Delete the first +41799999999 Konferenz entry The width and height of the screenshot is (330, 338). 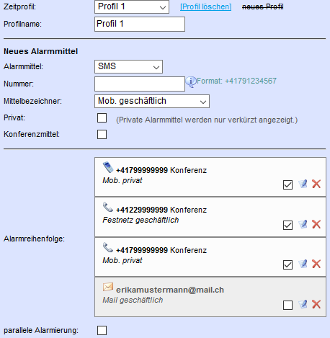click(316, 184)
